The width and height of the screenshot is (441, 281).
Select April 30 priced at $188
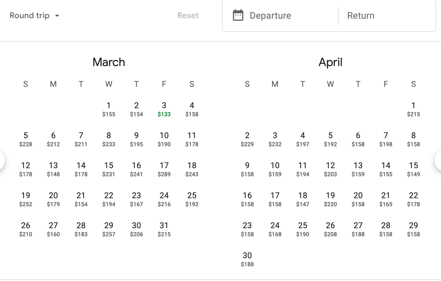[x=247, y=259]
